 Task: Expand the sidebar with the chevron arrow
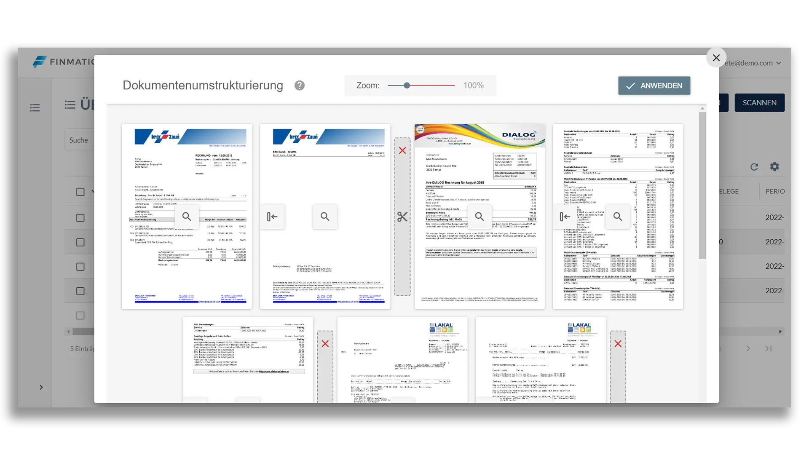[41, 387]
